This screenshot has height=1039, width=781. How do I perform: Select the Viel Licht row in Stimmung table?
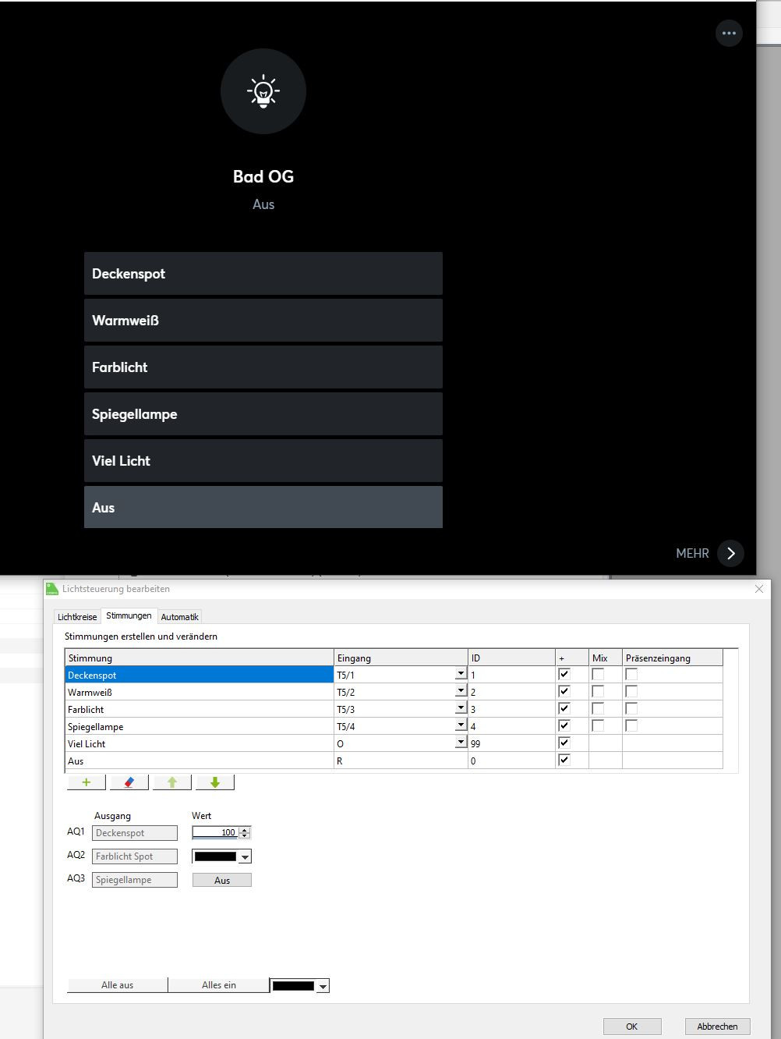point(199,743)
